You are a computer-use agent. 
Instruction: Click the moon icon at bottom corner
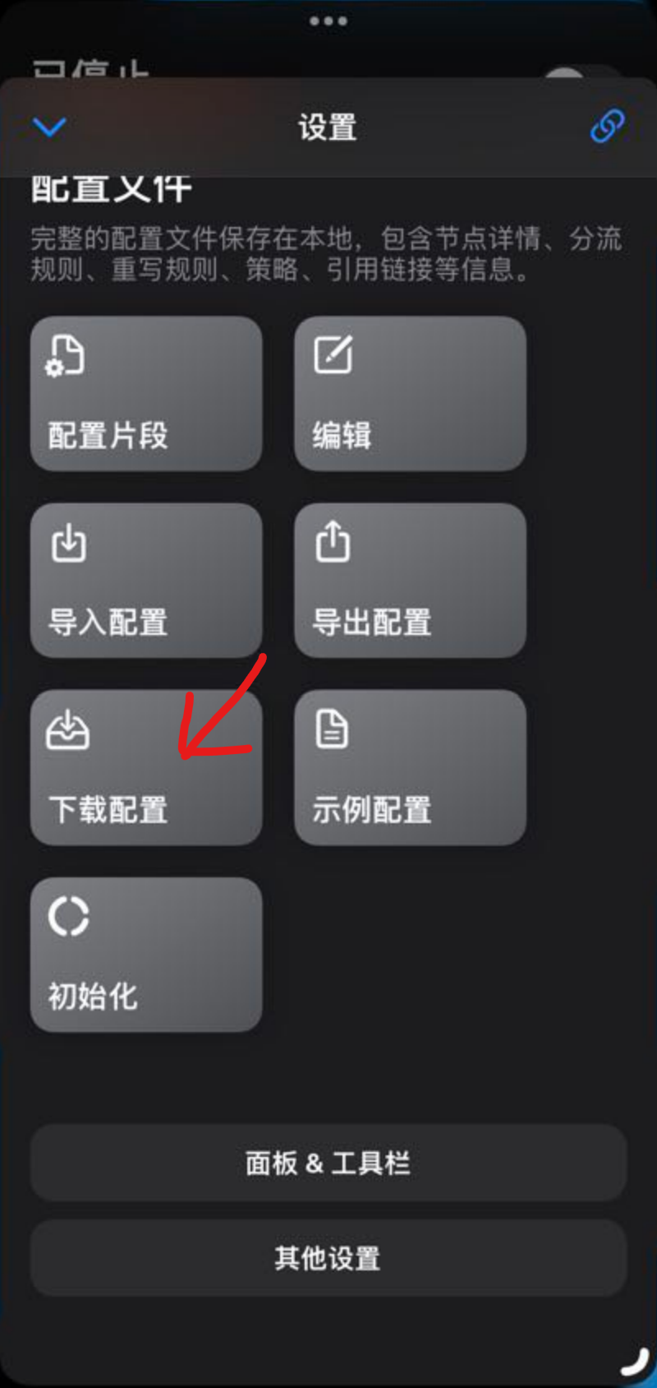pos(635,1362)
